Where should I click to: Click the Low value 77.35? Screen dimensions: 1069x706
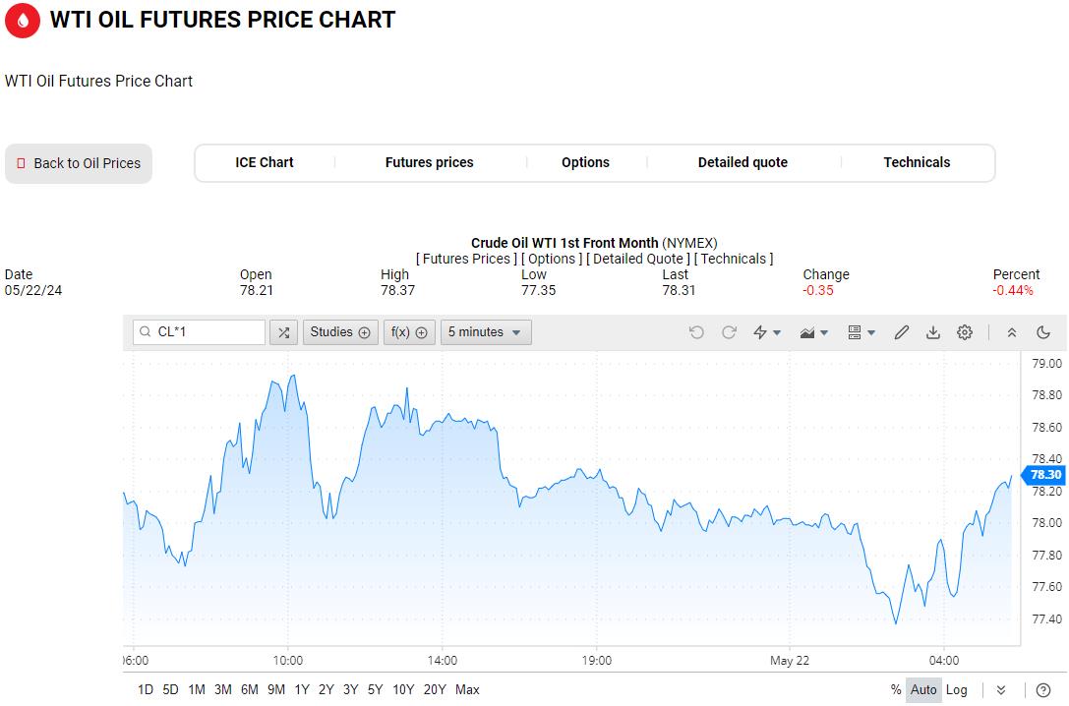click(539, 290)
